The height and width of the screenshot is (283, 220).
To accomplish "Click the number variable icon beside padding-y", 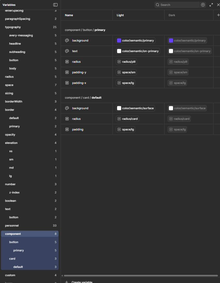I will click(67, 72).
